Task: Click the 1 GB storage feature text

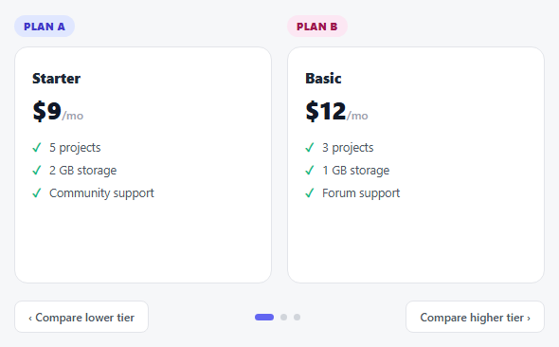Action: pyautogui.click(x=356, y=171)
